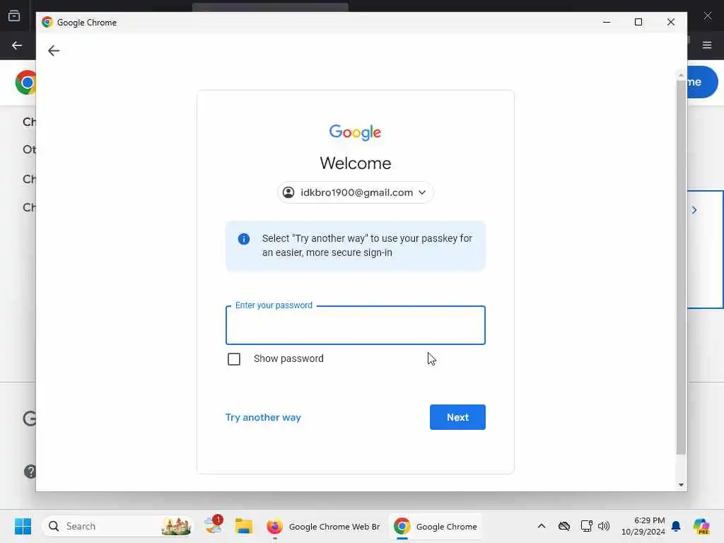Click the Chrome logo on the background page

[25, 83]
